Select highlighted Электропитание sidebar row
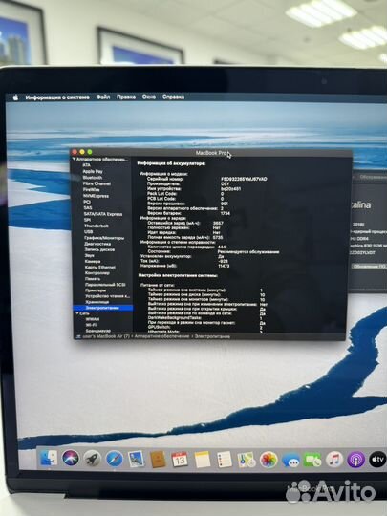Screen dimensions: 387x516 [102, 308]
